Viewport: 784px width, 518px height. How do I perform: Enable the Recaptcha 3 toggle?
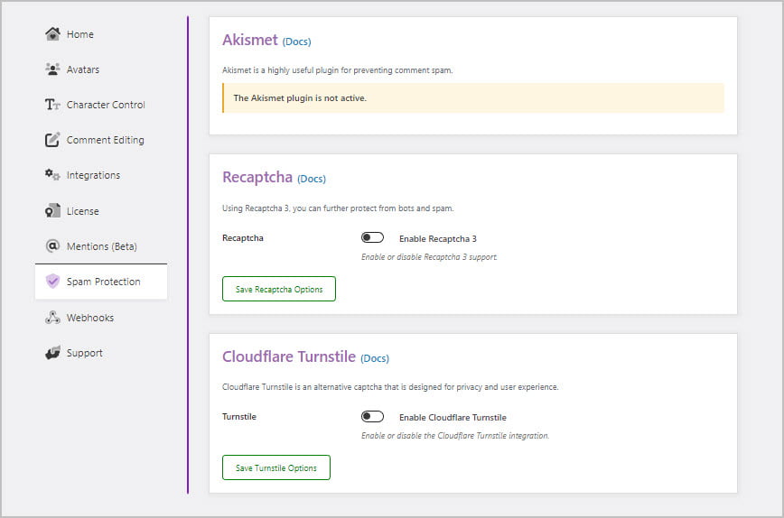tap(372, 237)
